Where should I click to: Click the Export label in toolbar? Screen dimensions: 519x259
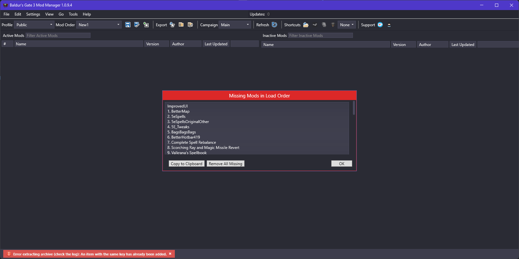161,25
